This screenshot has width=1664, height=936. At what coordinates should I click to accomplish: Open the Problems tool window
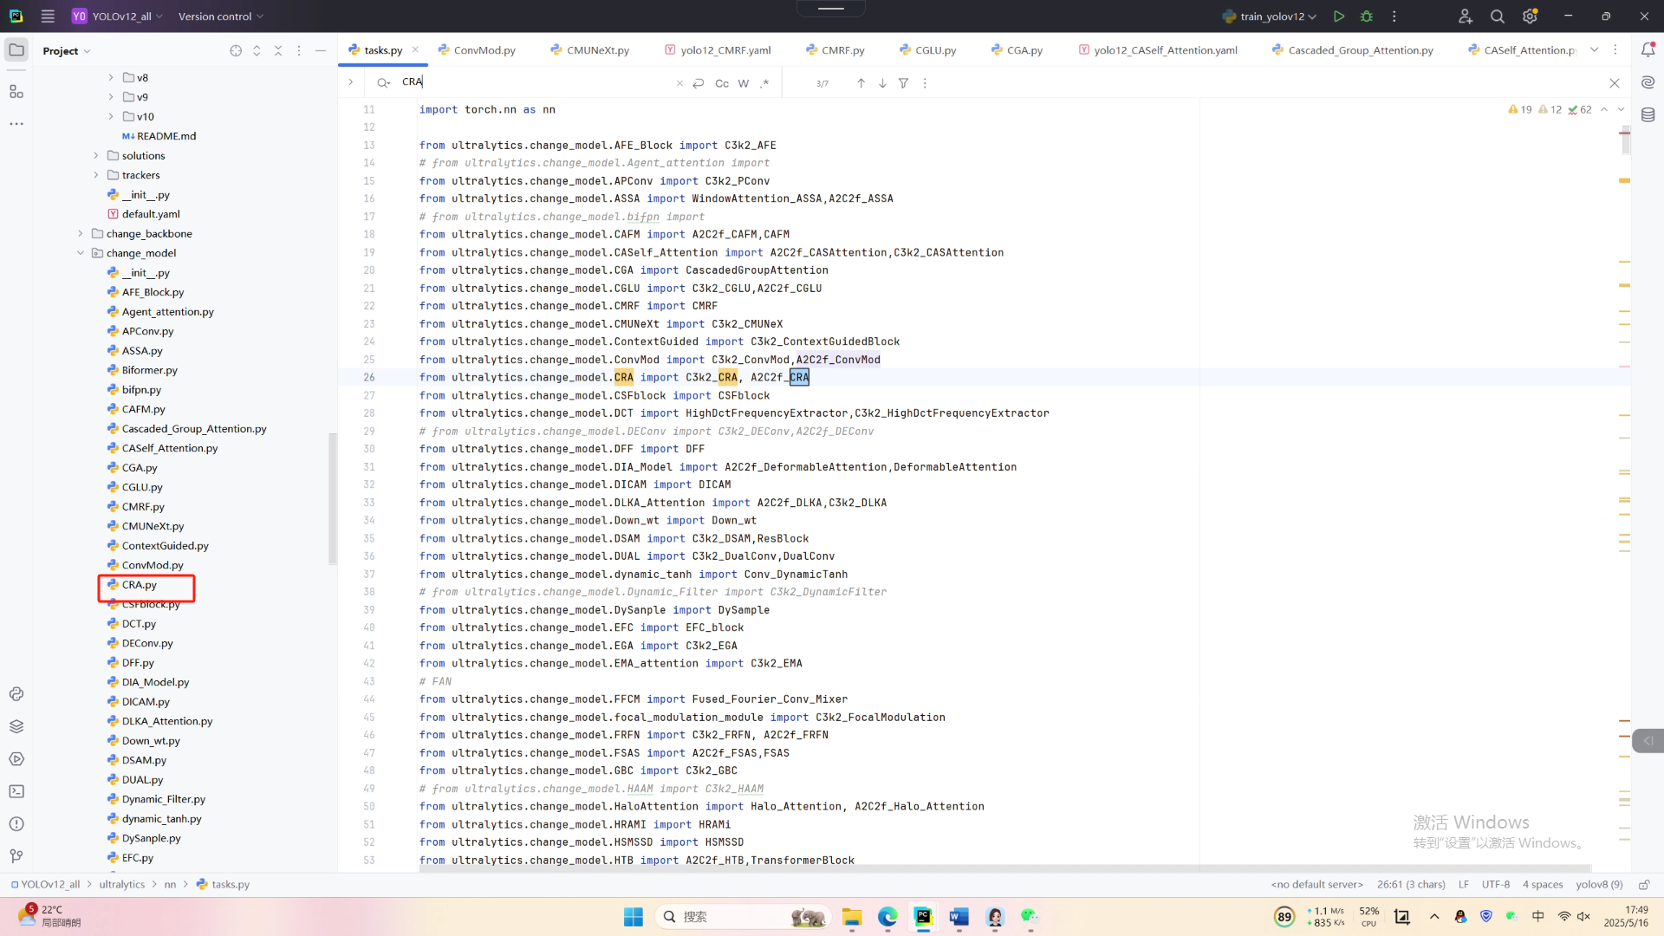click(16, 824)
